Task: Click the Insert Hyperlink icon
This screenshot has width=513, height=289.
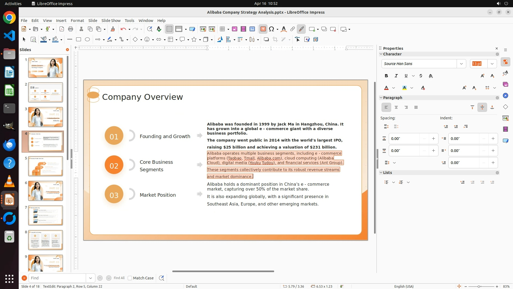Action: tap(293, 29)
